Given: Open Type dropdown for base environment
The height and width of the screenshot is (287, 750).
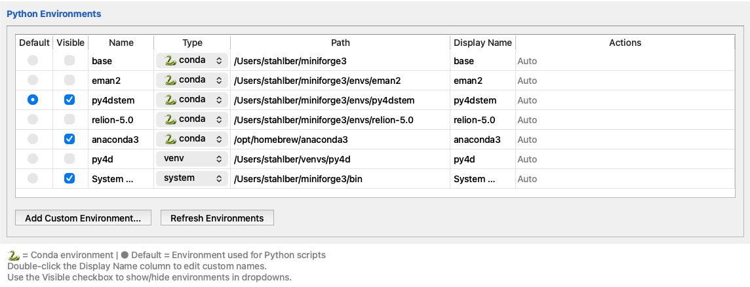Looking at the screenshot, I should [192, 60].
